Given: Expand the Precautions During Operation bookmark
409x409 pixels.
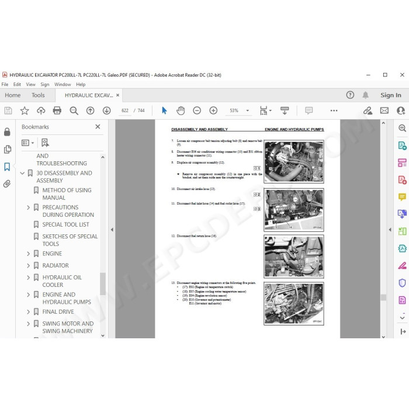Looking at the screenshot, I should 29,207.
